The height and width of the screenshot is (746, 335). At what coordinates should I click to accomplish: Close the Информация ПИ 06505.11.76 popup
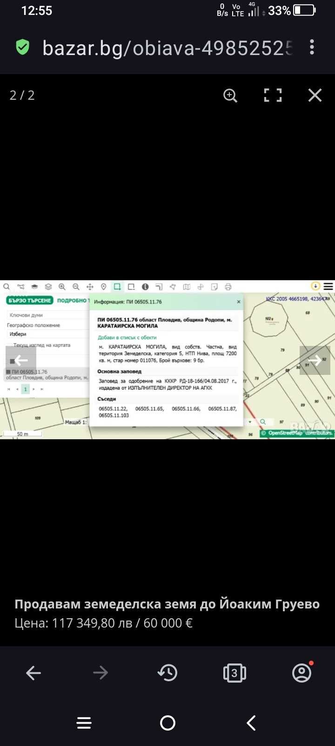click(x=239, y=302)
